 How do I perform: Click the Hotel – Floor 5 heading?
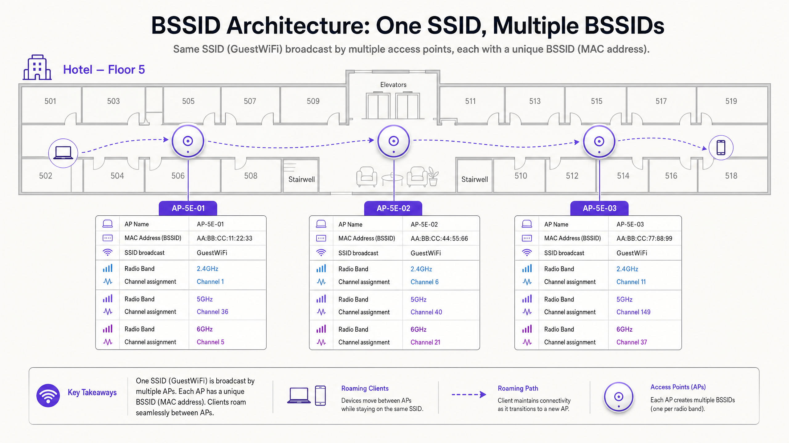104,70
